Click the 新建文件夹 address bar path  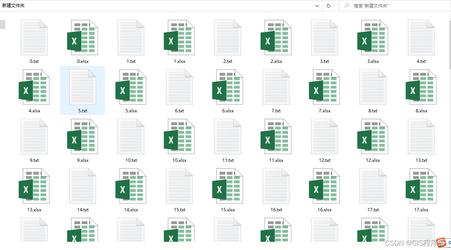point(13,6)
